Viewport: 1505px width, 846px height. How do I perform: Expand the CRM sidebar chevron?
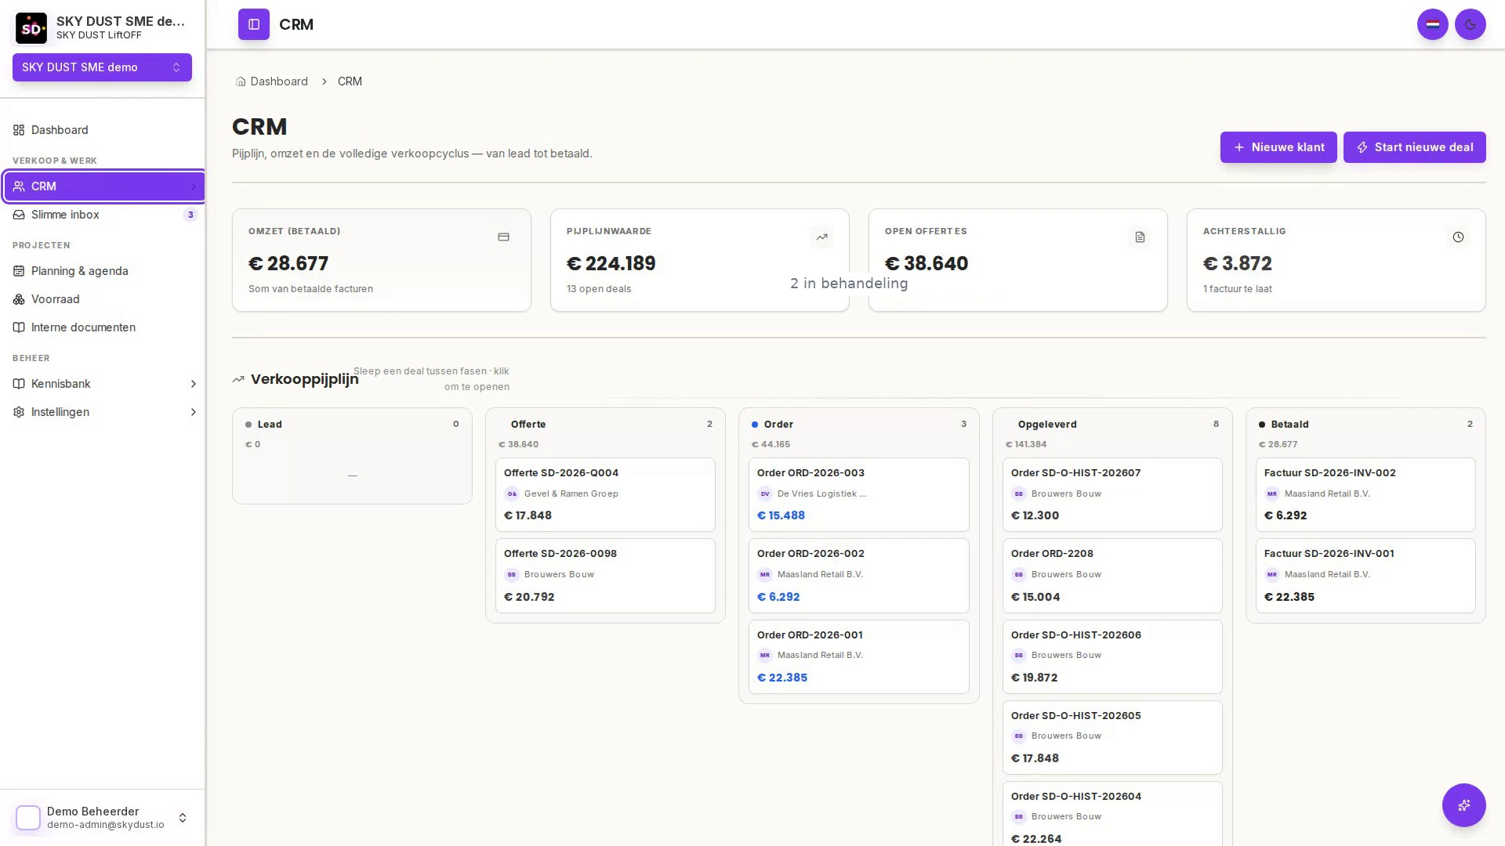[193, 186]
